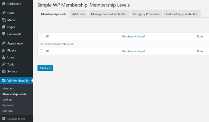Click the Pages icon in sidebar
This screenshot has width=209, height=122.
[x=4, y=27]
